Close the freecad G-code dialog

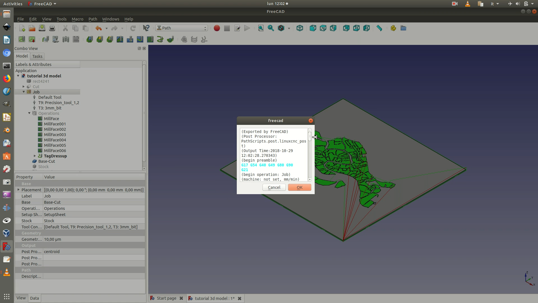[310, 121]
